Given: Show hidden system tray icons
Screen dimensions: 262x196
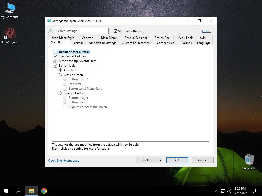Looking at the screenshot, I should click(216, 191).
